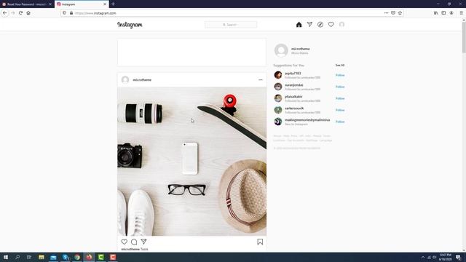Click miicrotheme username in sidebar
466x262 pixels.
[301, 49]
